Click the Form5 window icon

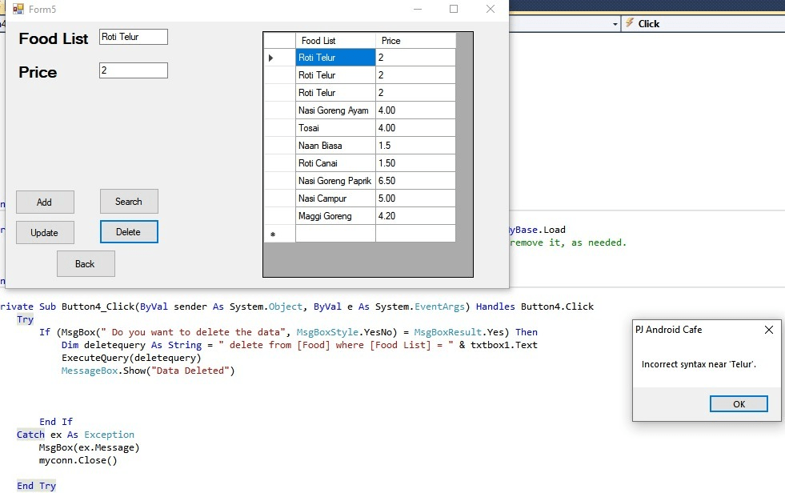pyautogui.click(x=18, y=9)
